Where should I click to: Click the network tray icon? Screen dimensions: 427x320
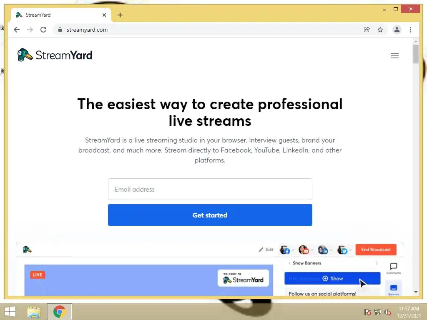tap(378, 312)
